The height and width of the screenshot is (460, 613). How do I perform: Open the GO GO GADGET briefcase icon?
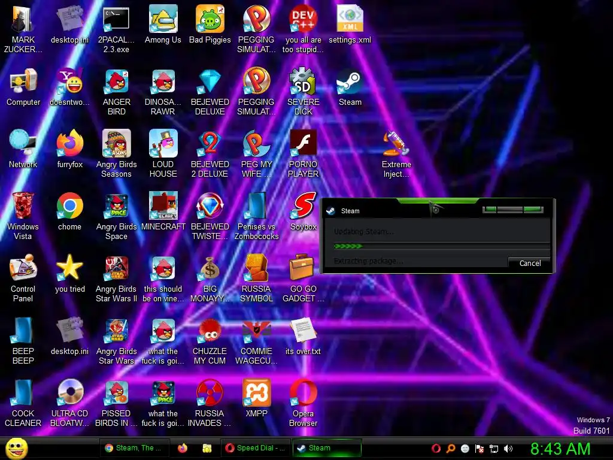304,278
